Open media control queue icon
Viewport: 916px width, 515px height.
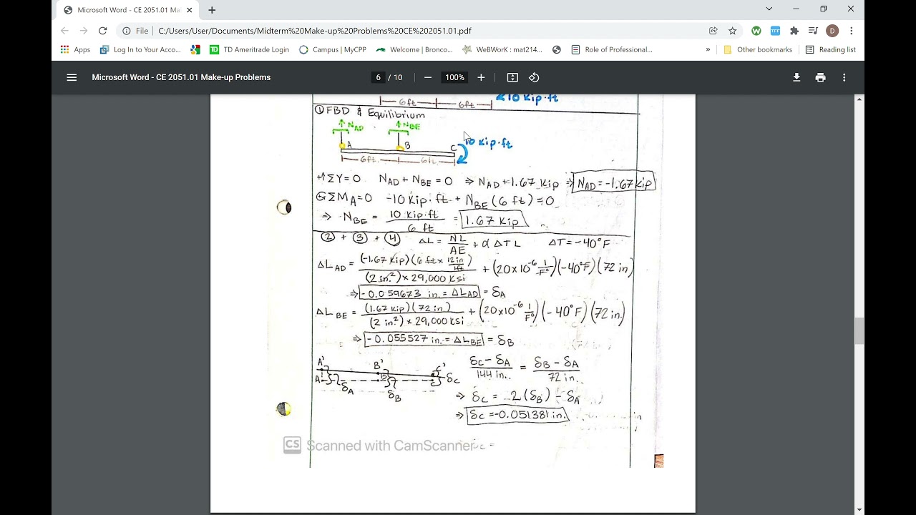(x=813, y=31)
